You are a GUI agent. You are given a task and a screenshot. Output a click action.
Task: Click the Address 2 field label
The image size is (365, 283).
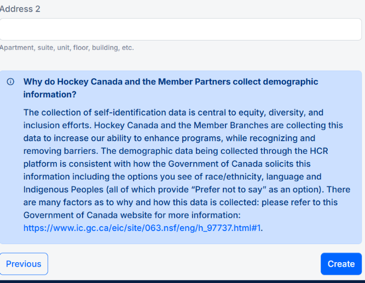click(x=20, y=9)
